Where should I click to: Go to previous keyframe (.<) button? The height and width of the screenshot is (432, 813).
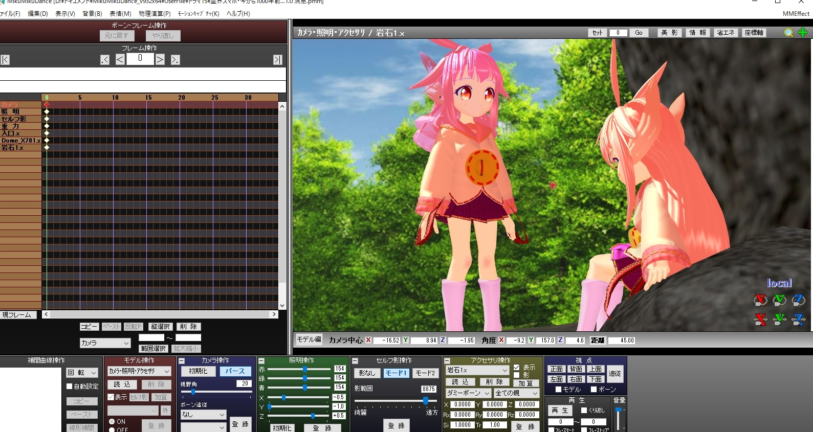(x=104, y=60)
